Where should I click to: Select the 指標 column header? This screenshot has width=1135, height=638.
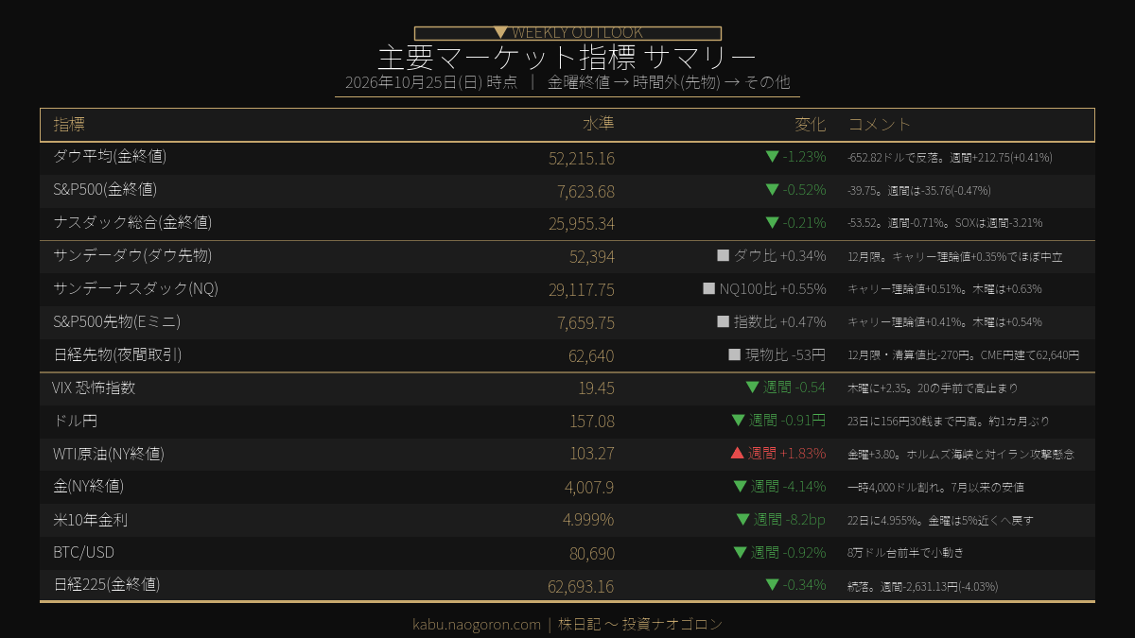tap(69, 125)
